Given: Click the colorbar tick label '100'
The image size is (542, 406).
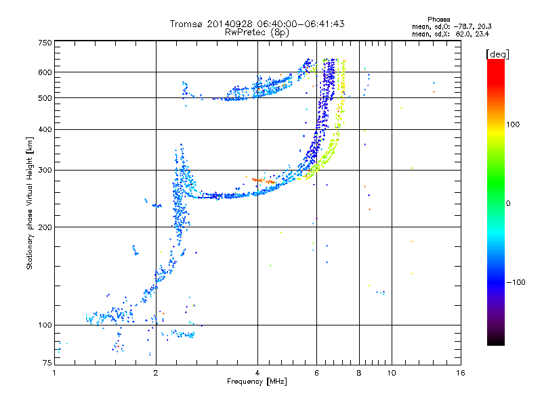Looking at the screenshot, I should [x=513, y=125].
